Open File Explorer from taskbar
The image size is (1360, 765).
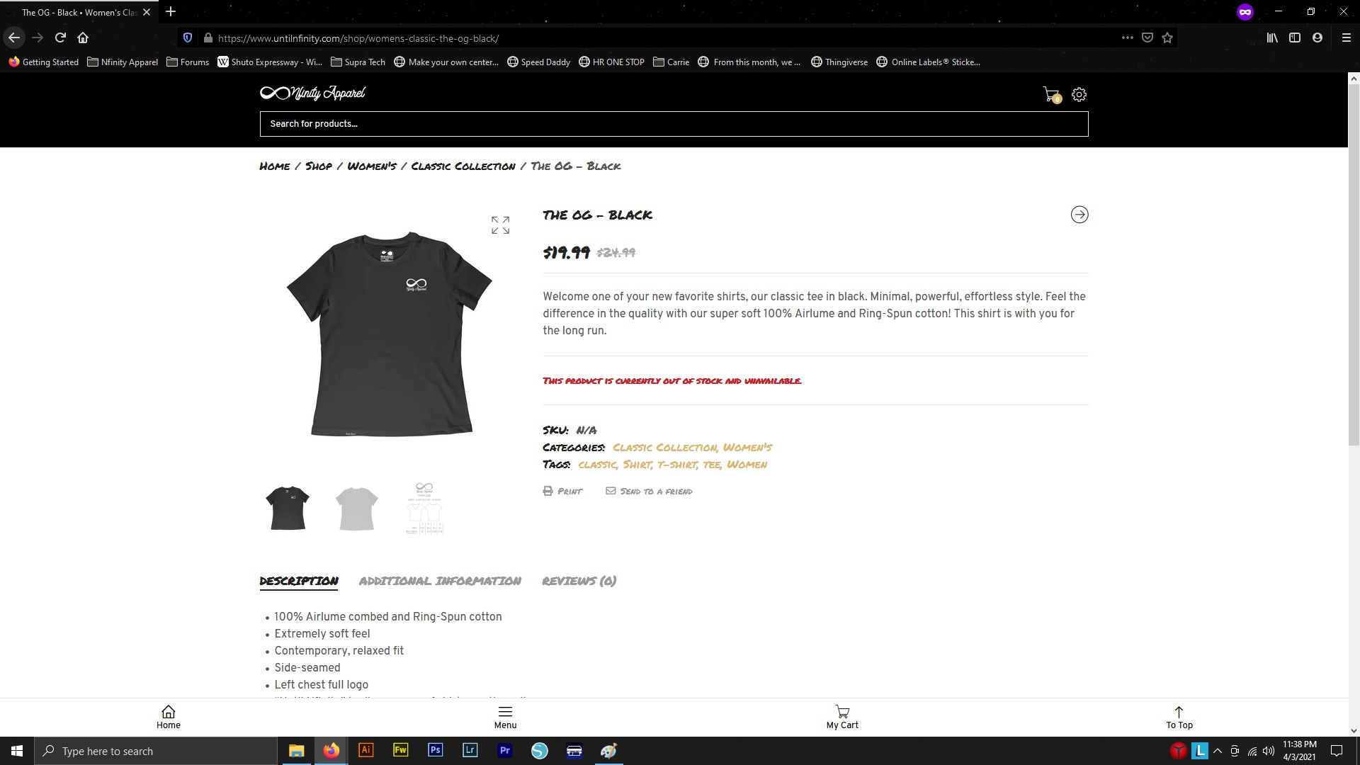click(x=296, y=751)
